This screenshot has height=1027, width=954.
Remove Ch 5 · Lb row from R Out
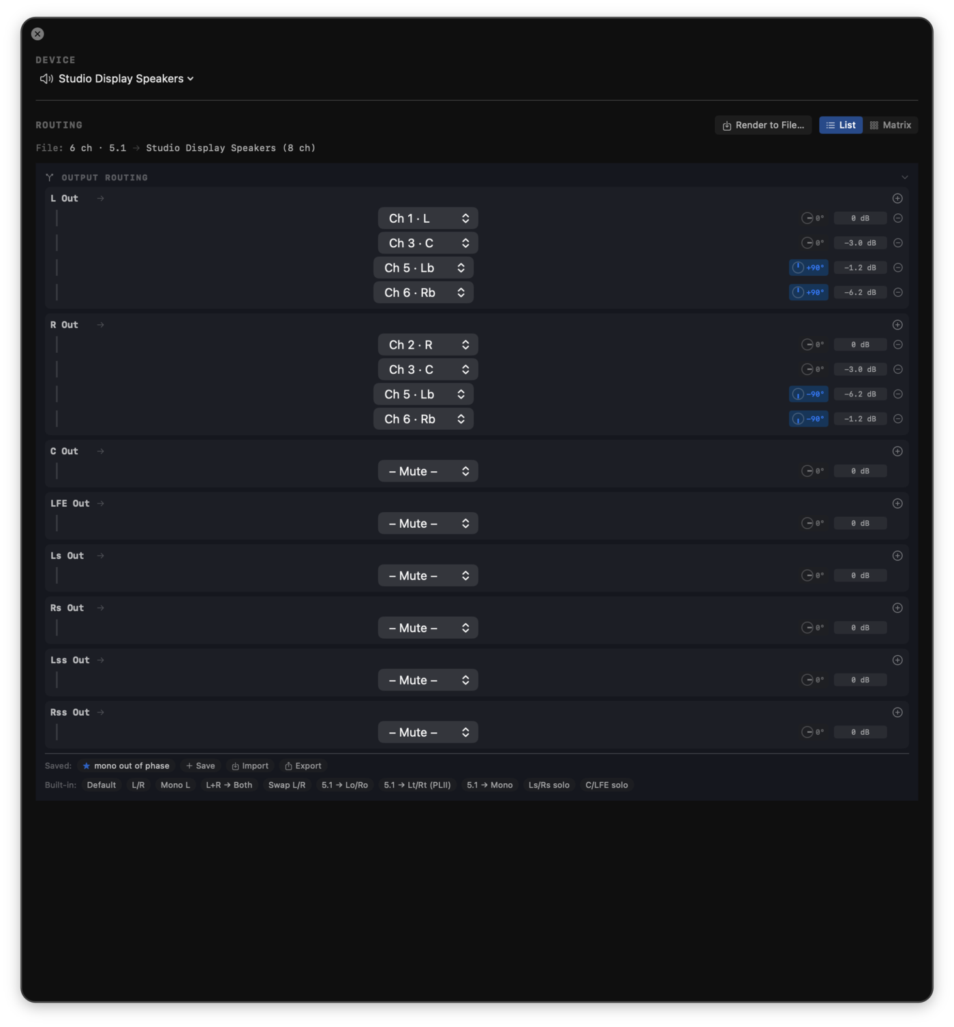[898, 394]
